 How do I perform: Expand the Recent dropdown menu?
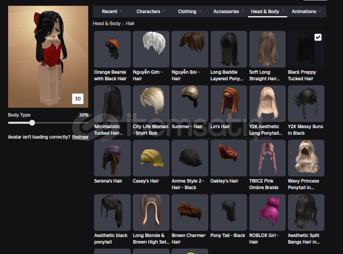(111, 12)
